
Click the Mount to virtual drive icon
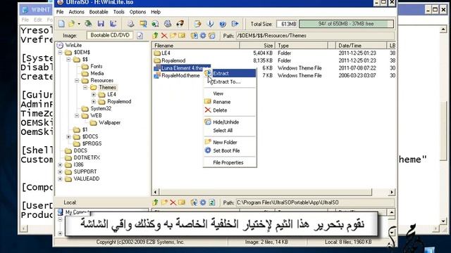tap(168, 24)
